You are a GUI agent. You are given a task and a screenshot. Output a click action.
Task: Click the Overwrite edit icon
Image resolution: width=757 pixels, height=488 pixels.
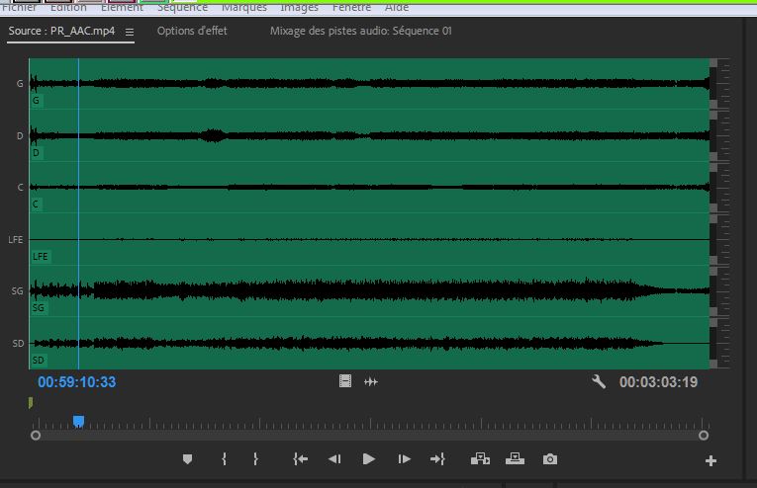515,459
